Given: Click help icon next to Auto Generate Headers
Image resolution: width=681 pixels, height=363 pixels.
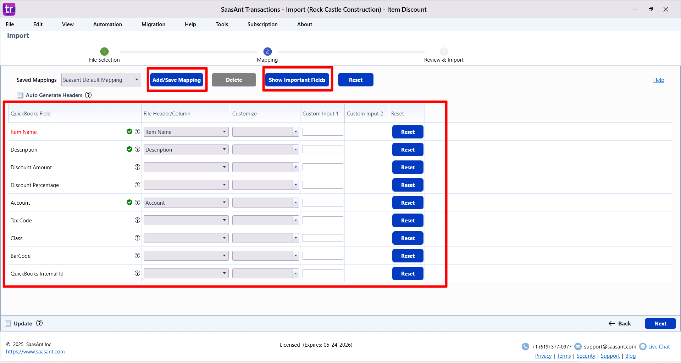Looking at the screenshot, I should pos(88,95).
